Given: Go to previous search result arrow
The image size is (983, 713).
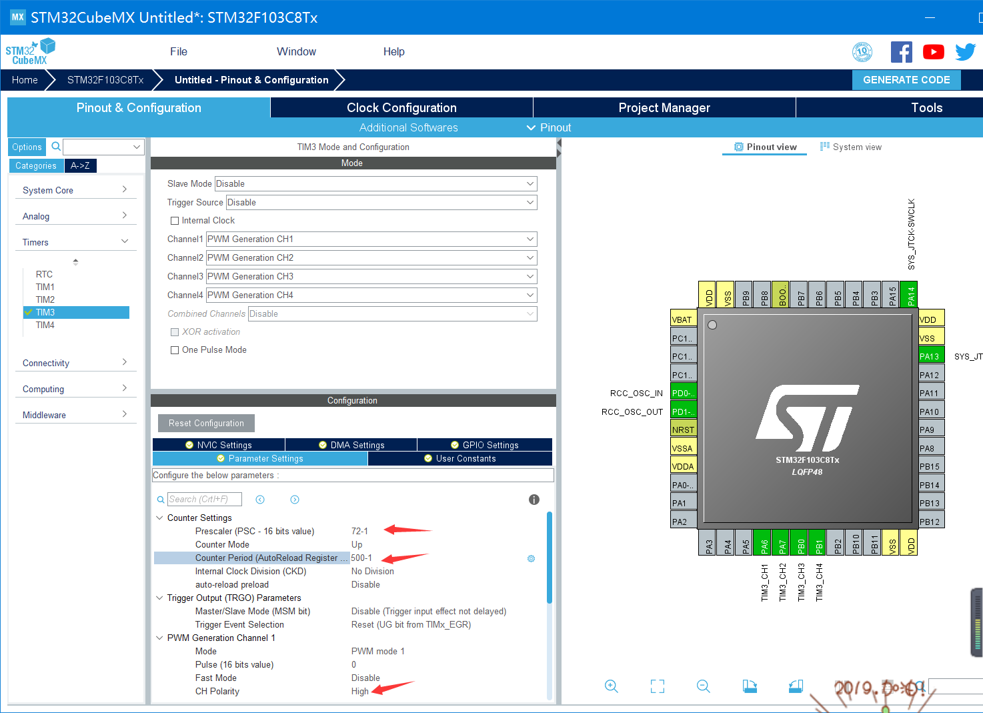Looking at the screenshot, I should 260,500.
